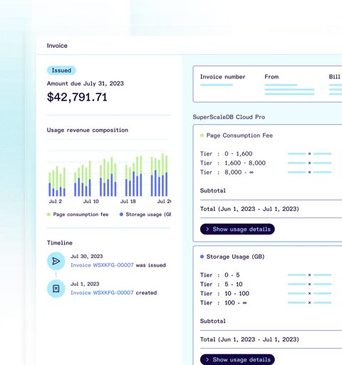Viewport: 342px width, 365px height.
Task: Open Invoice WSXKFG-00007 link in issued entry
Action: (x=102, y=265)
